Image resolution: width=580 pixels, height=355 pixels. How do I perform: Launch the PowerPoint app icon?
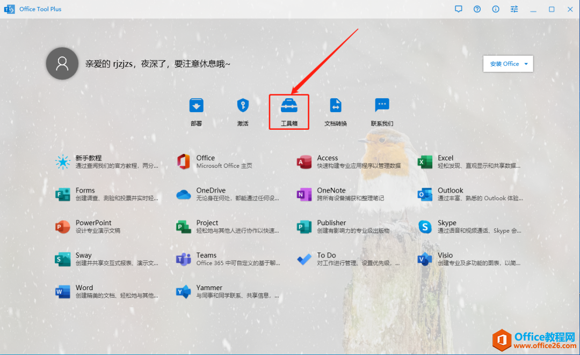62,227
